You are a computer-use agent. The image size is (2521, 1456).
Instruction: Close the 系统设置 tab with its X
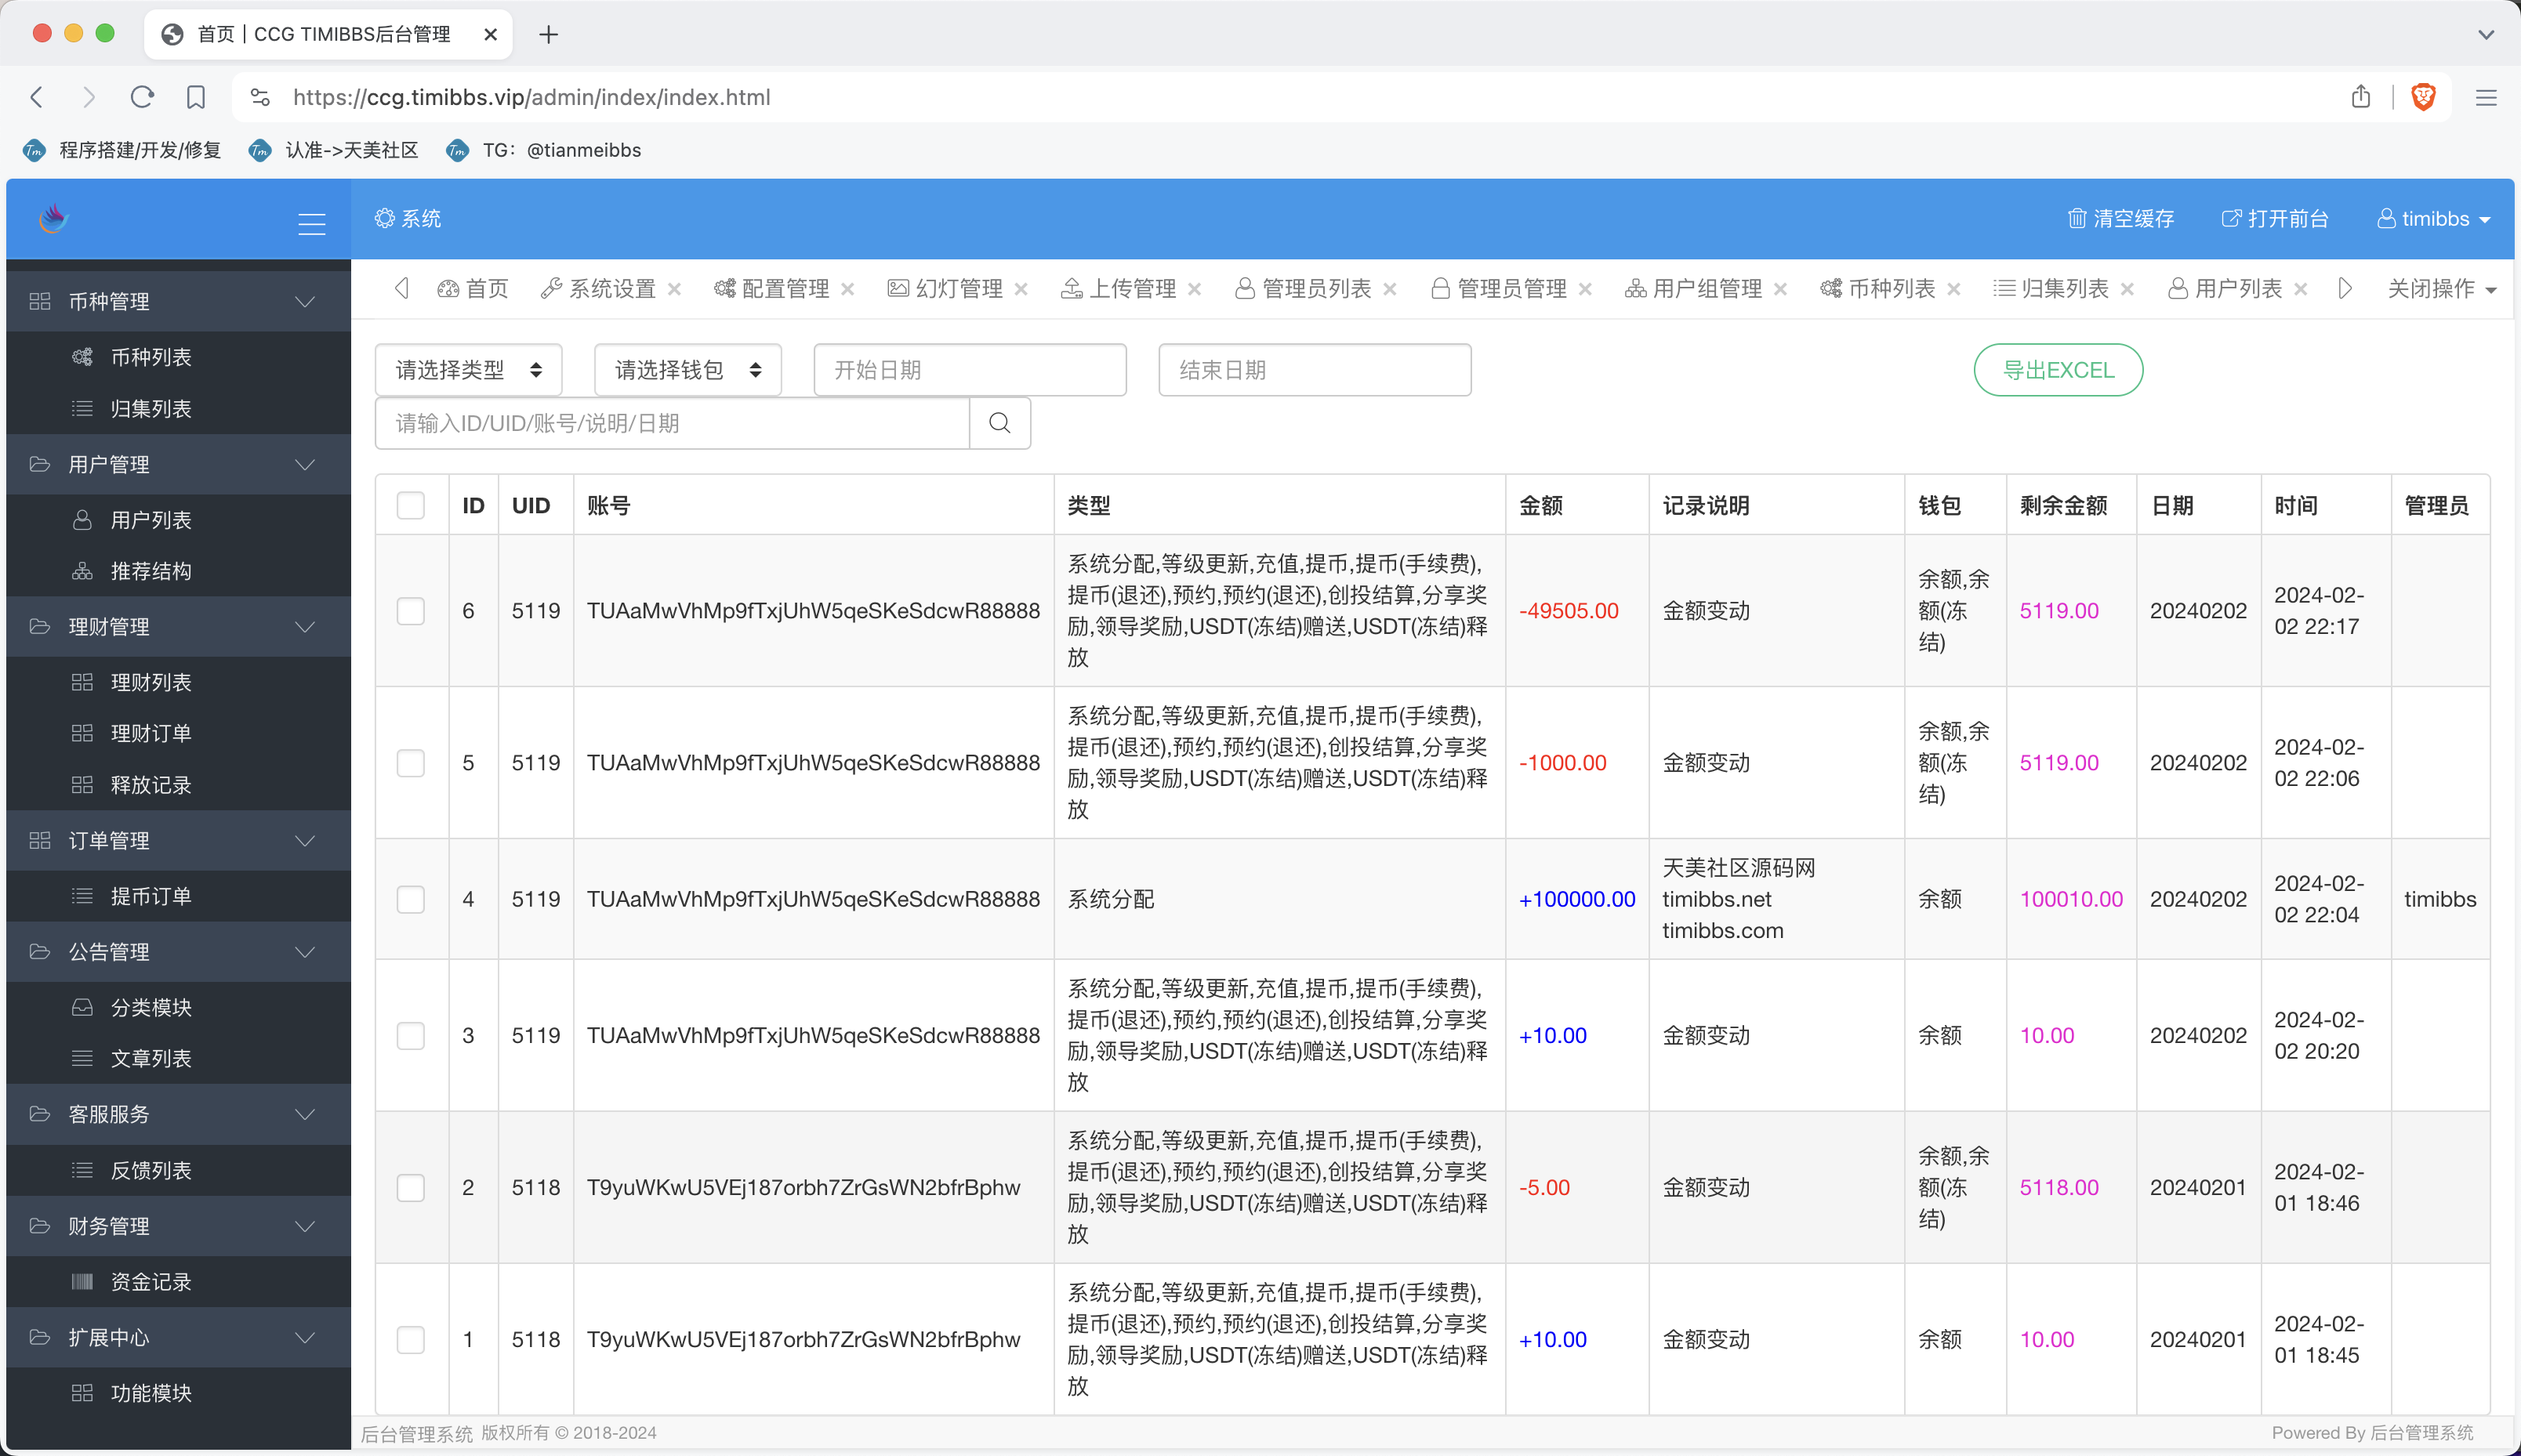[x=675, y=289]
